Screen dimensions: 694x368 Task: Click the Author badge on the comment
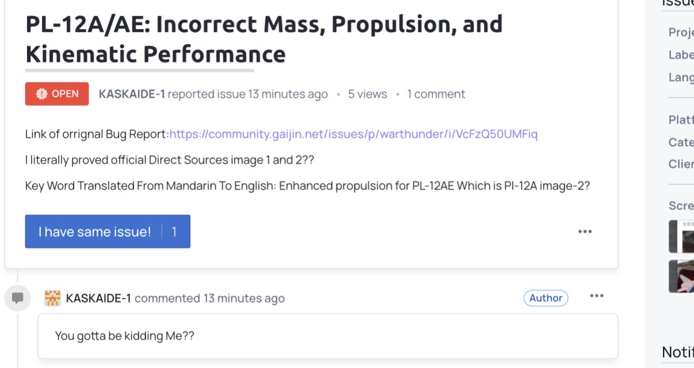[x=546, y=298]
